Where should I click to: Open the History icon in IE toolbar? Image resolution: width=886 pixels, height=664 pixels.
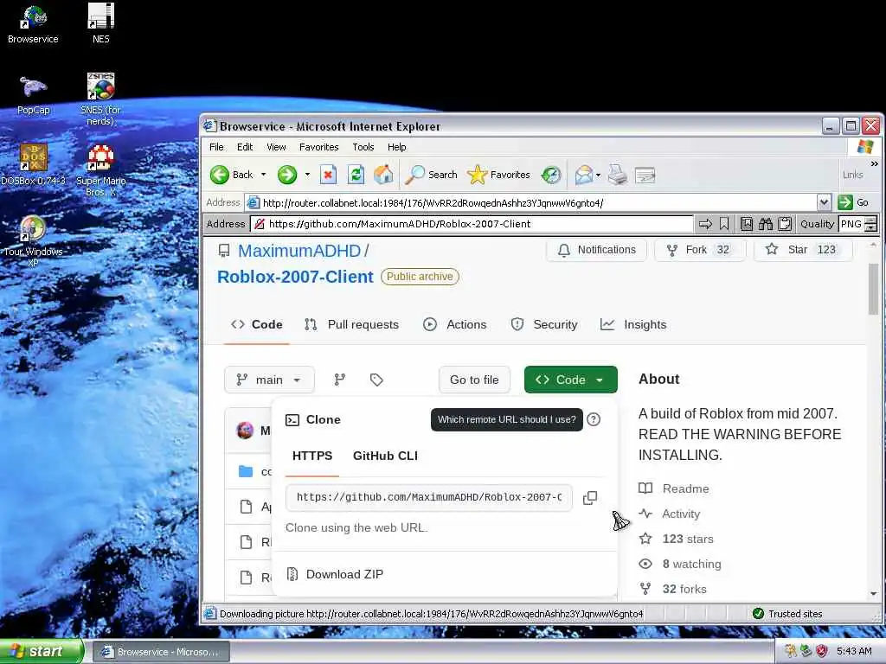tap(551, 175)
